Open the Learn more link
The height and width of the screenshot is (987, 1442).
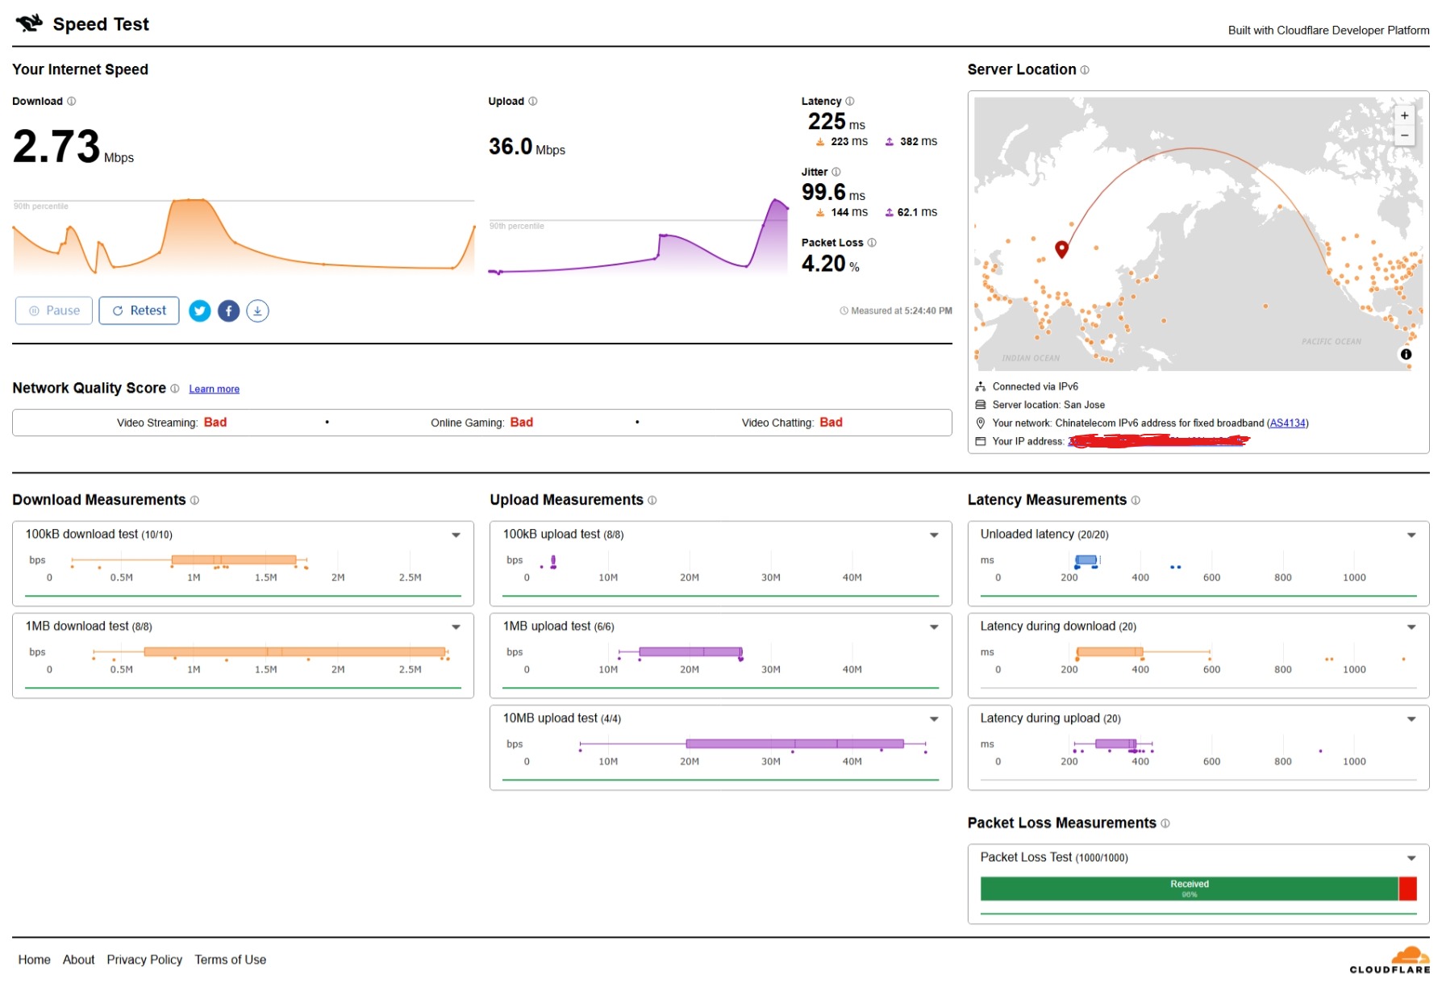(x=214, y=389)
